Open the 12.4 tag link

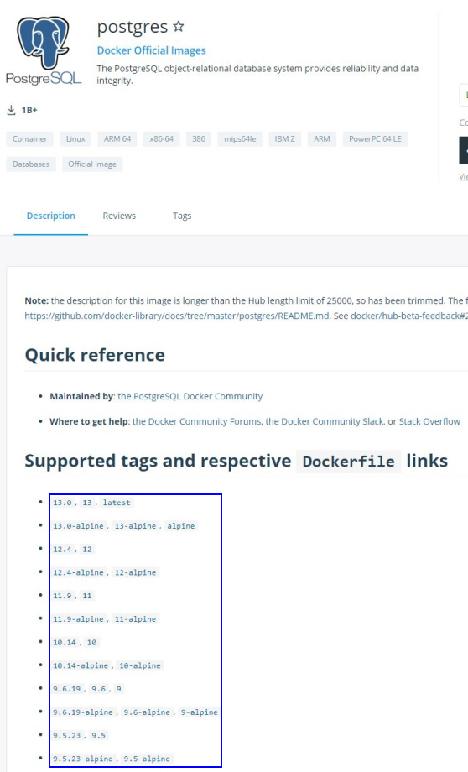coord(63,549)
